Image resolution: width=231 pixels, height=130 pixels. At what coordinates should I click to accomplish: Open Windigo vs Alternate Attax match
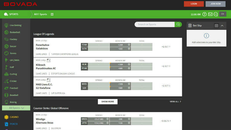pos(44,121)
